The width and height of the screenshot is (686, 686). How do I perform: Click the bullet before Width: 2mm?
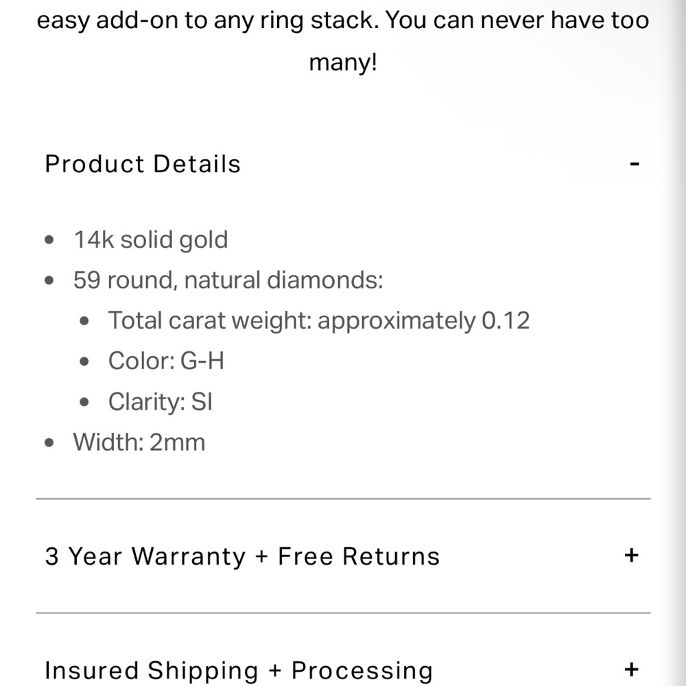pos(49,442)
